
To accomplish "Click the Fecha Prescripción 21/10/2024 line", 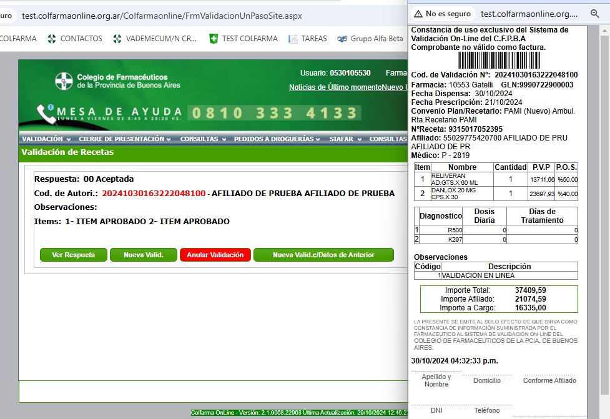I will pos(466,102).
